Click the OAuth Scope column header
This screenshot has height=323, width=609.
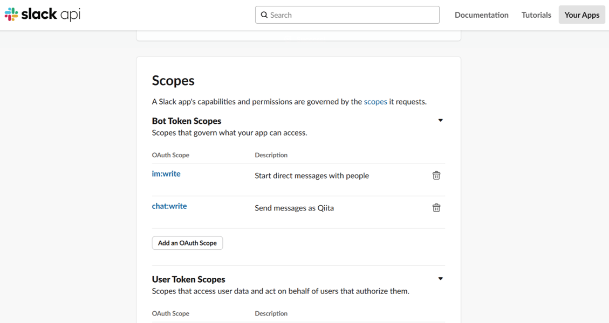tap(170, 155)
